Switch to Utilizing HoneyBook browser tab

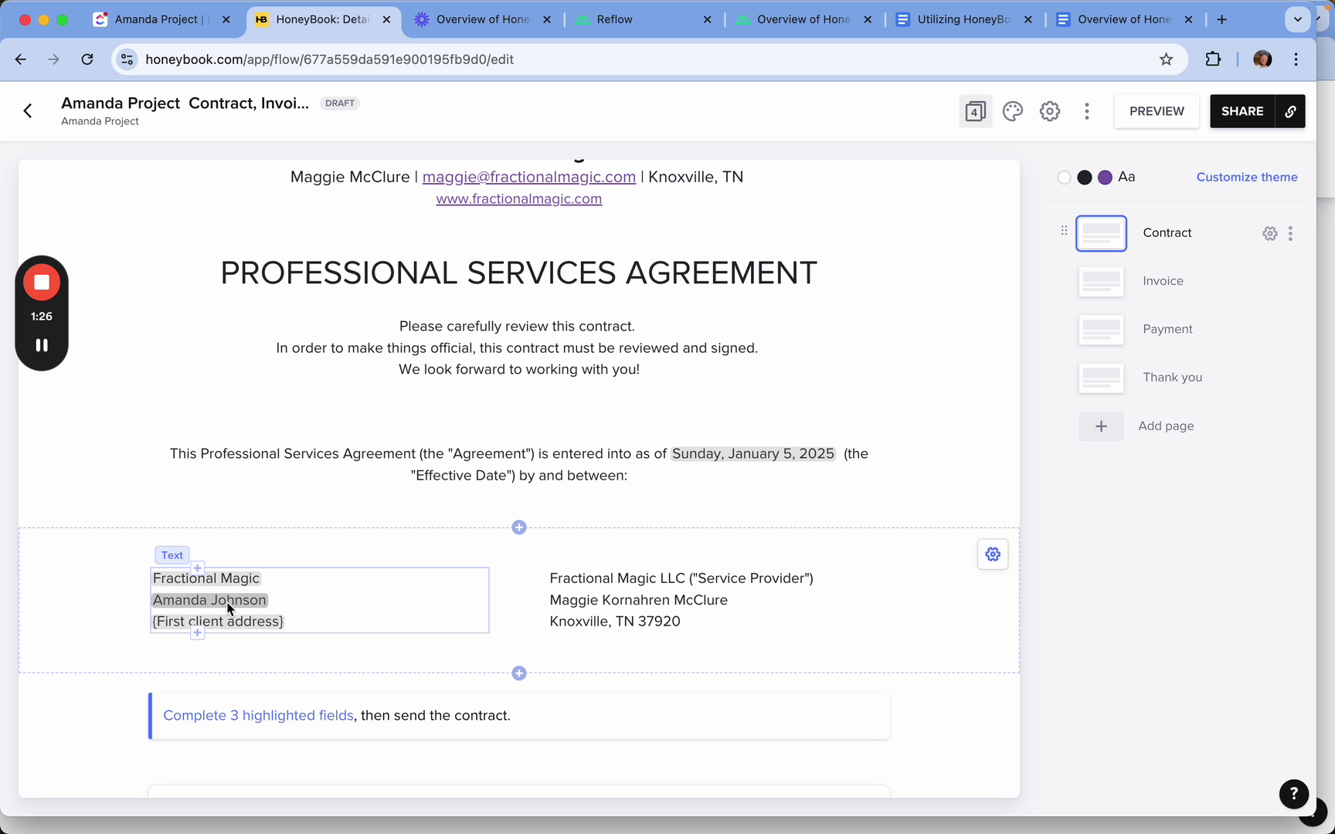click(x=963, y=19)
